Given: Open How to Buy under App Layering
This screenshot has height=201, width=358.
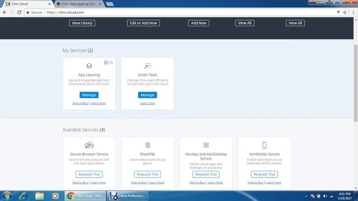Looking at the screenshot, I should click(x=80, y=103).
